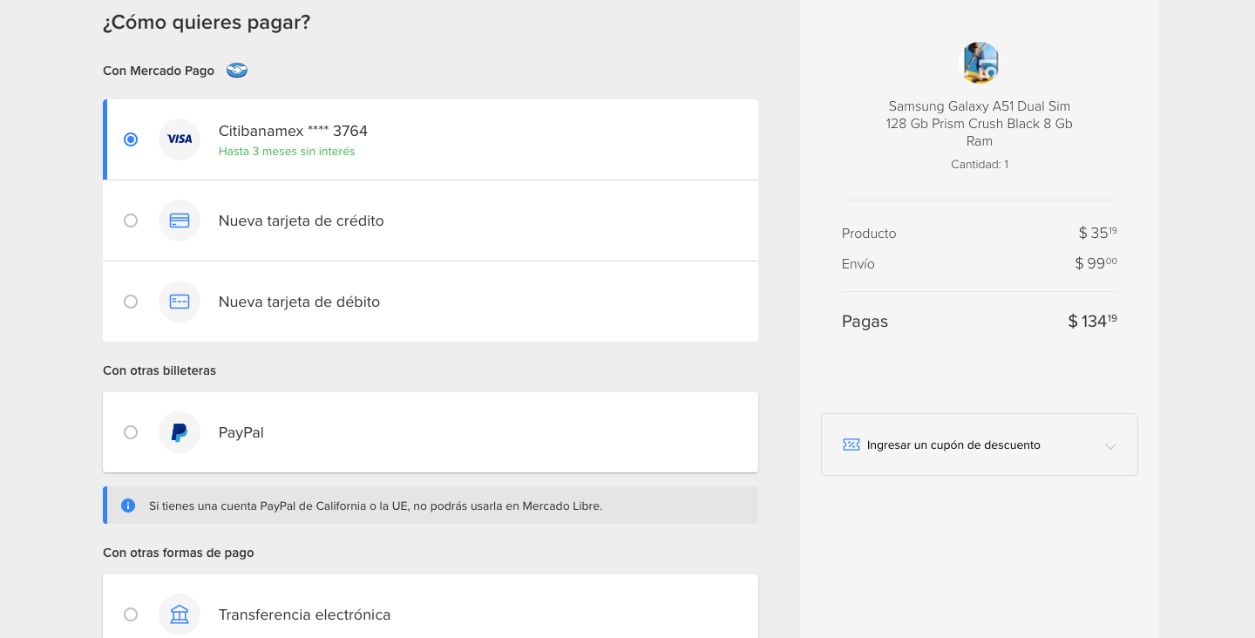Screen dimensions: 1255x638
Task: Click the Visa card icon
Action: tap(180, 139)
